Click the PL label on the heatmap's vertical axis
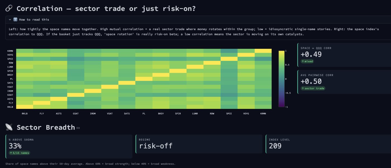The image size is (391, 168). [x=12, y=79]
